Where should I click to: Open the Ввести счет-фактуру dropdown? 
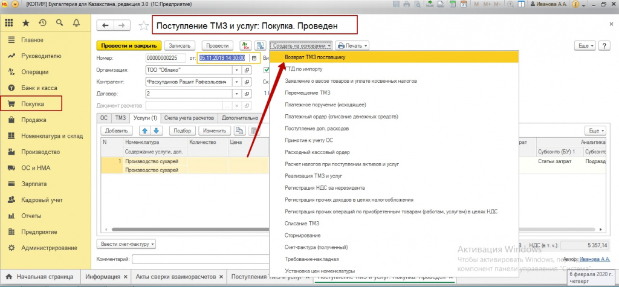pos(126,244)
